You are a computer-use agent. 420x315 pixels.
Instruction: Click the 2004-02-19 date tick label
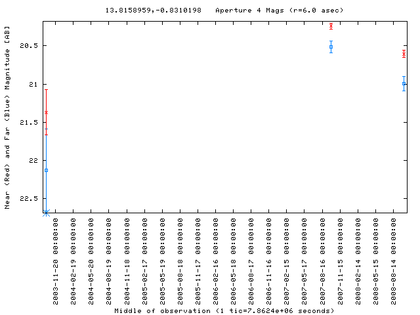click(73, 261)
